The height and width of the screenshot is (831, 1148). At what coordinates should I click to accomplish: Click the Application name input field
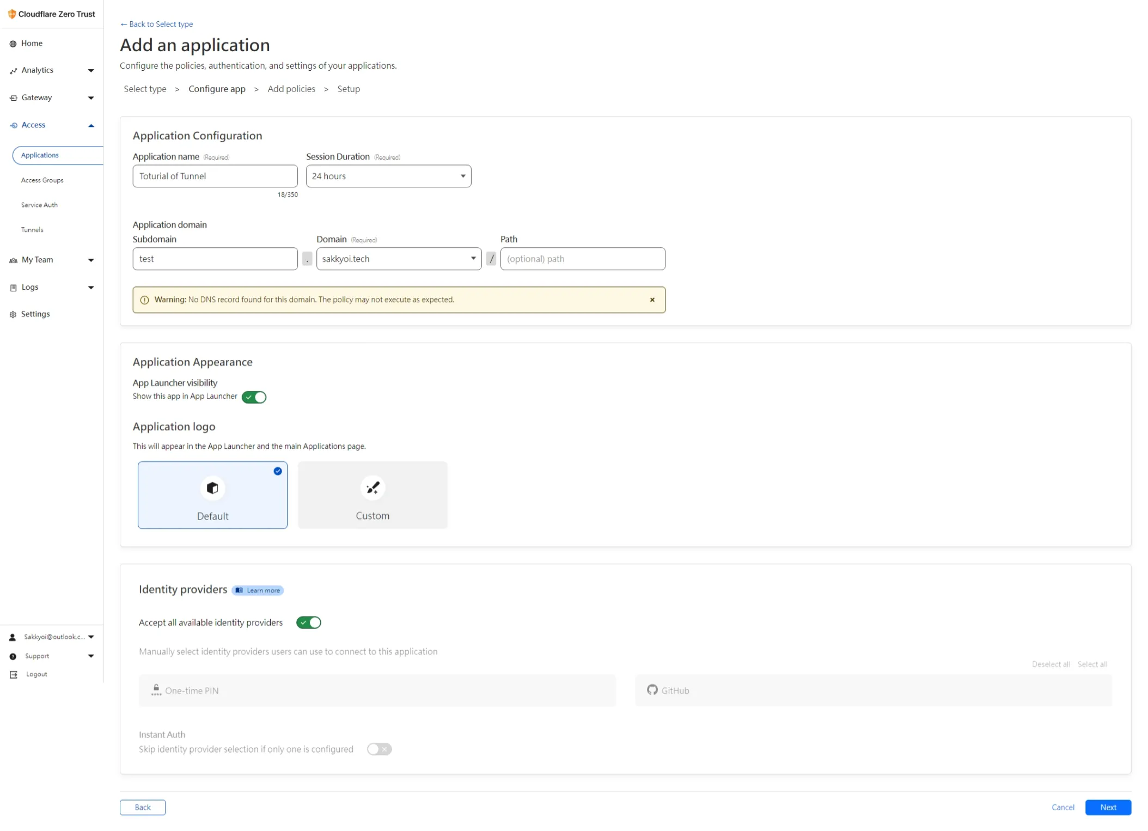coord(215,176)
